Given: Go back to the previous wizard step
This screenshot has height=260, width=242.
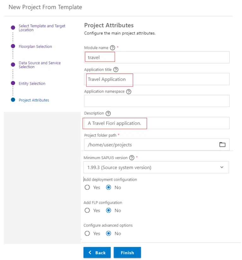Looking at the screenshot, I should (97, 252).
